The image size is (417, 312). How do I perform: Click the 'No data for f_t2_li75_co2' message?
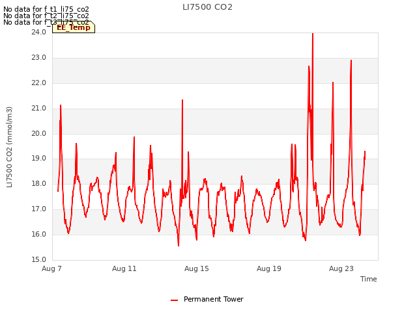46,16
